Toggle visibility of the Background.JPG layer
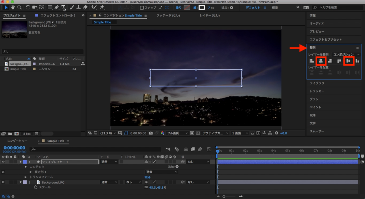The width and height of the screenshot is (365, 199). [3, 182]
